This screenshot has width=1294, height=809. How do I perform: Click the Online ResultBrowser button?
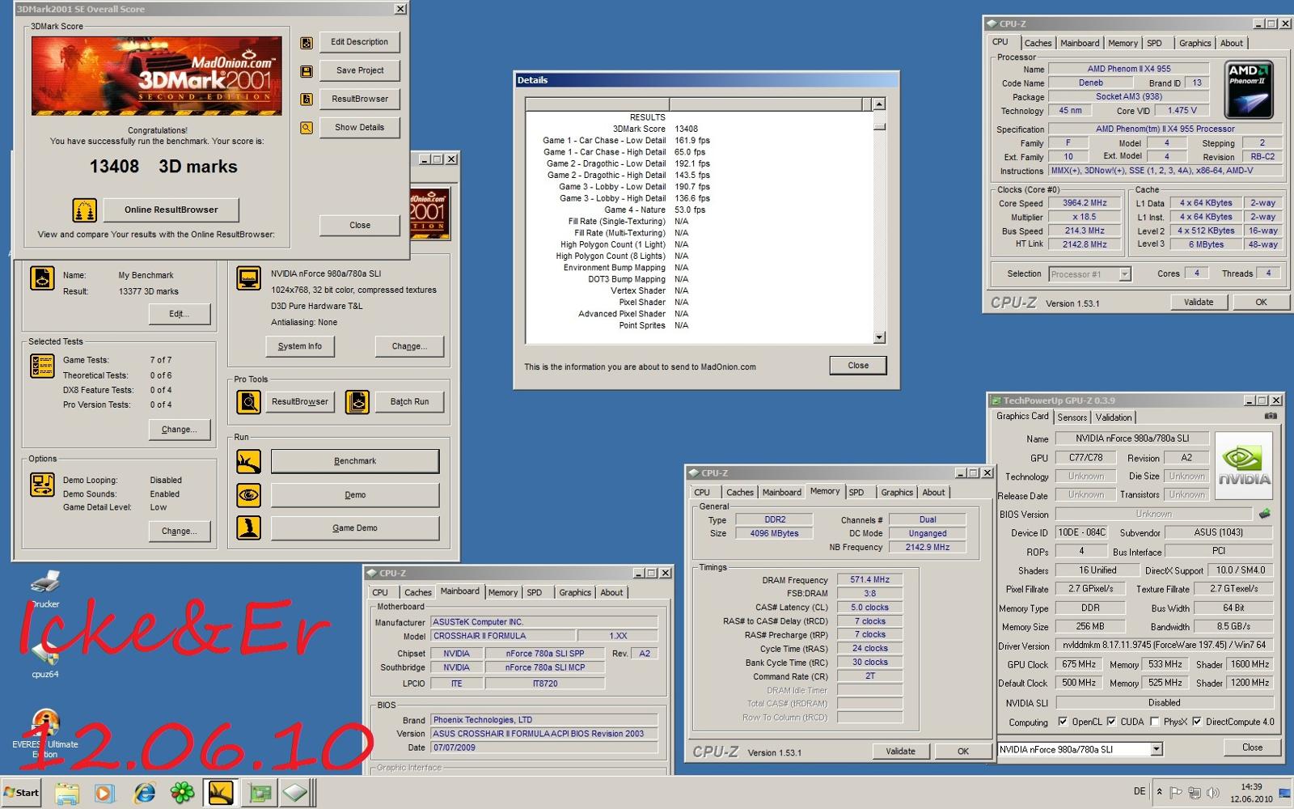[171, 210]
